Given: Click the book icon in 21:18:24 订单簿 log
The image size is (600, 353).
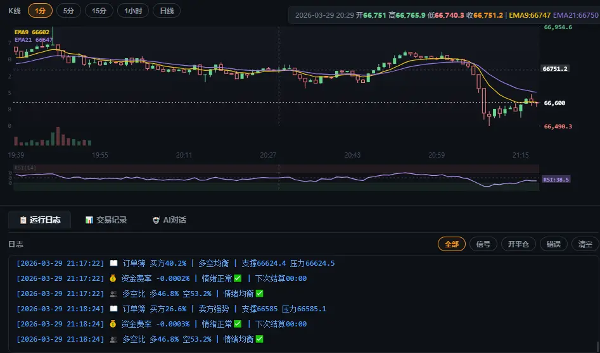Looking at the screenshot, I should (x=113, y=309).
